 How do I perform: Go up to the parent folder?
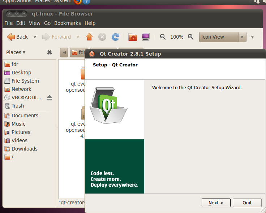[x=89, y=37]
